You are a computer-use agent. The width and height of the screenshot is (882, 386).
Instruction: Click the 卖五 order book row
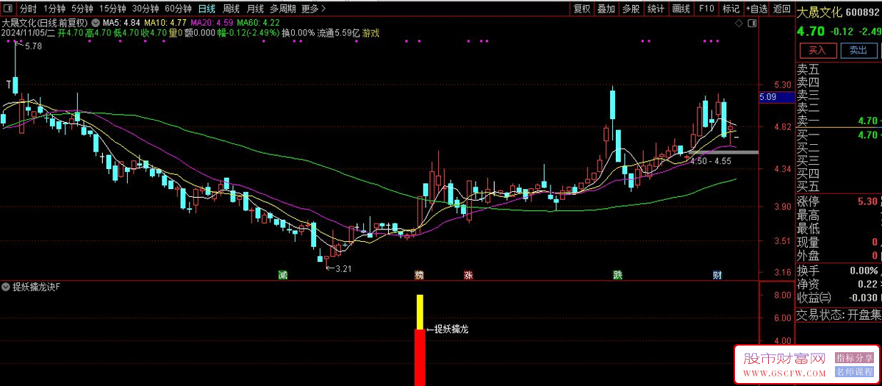839,69
